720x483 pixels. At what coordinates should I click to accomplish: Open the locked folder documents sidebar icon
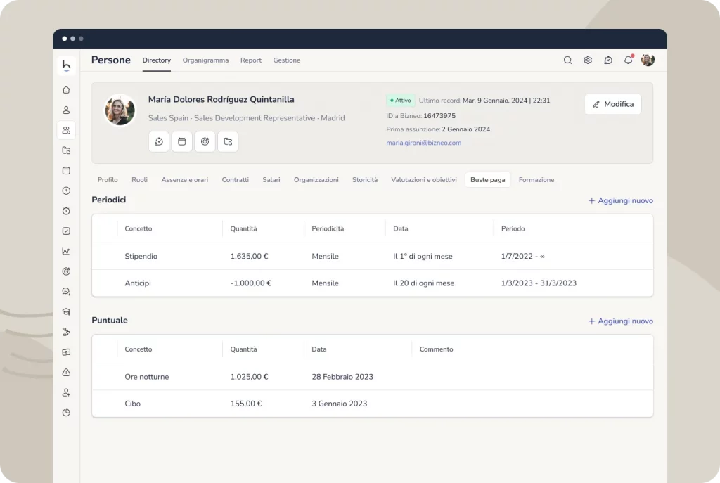click(66, 150)
